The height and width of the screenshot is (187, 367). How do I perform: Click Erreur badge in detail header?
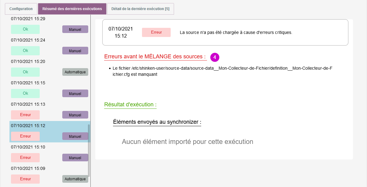pos(156,32)
